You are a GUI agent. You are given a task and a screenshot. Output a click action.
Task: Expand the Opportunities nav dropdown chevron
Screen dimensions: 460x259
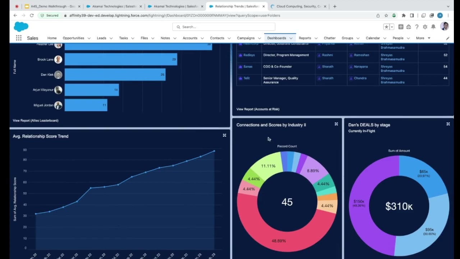click(x=89, y=38)
